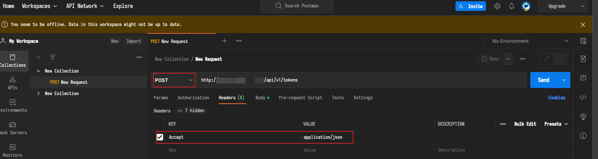Switch to the Body tab

tap(262, 98)
